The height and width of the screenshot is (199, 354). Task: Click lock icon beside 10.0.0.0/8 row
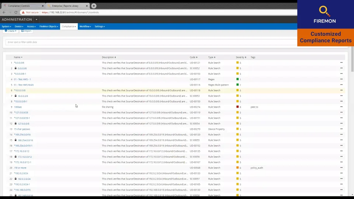(15, 96)
